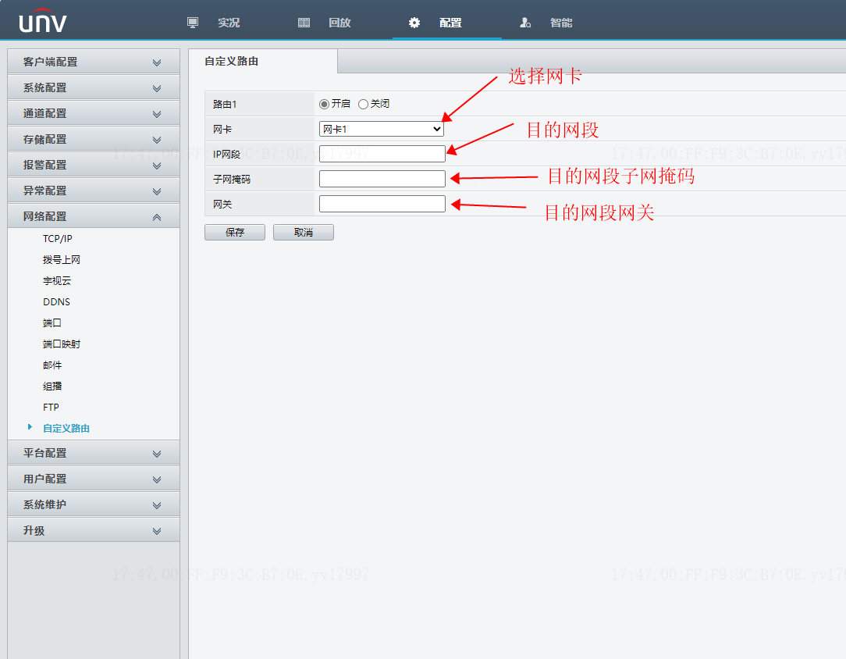Expand the 升级 section

point(94,530)
